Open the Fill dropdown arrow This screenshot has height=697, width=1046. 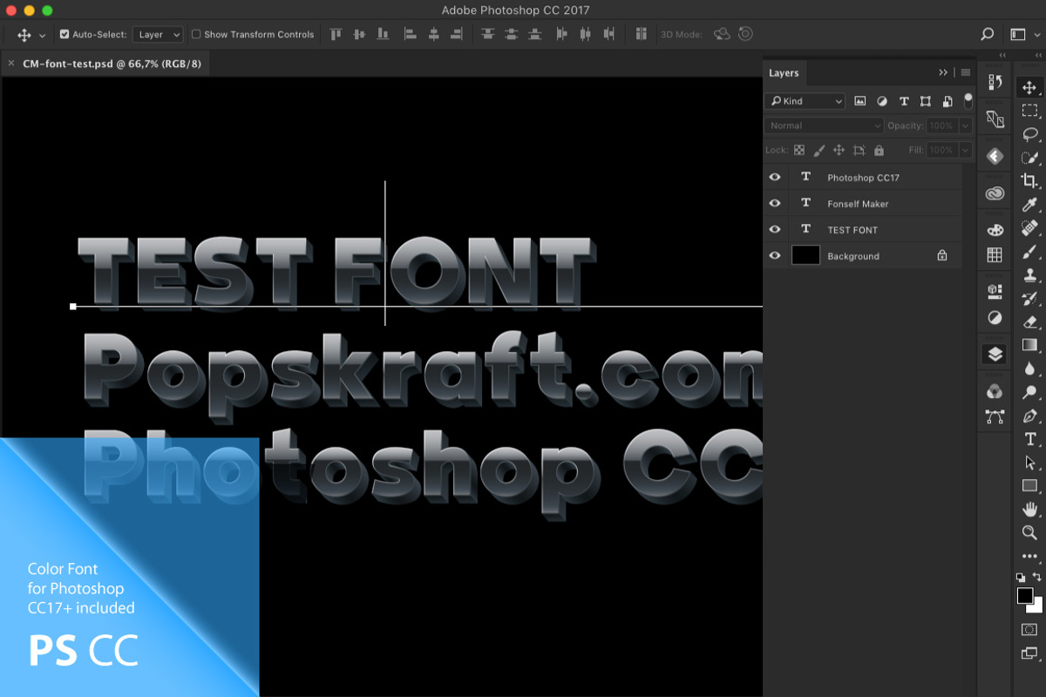tap(965, 150)
